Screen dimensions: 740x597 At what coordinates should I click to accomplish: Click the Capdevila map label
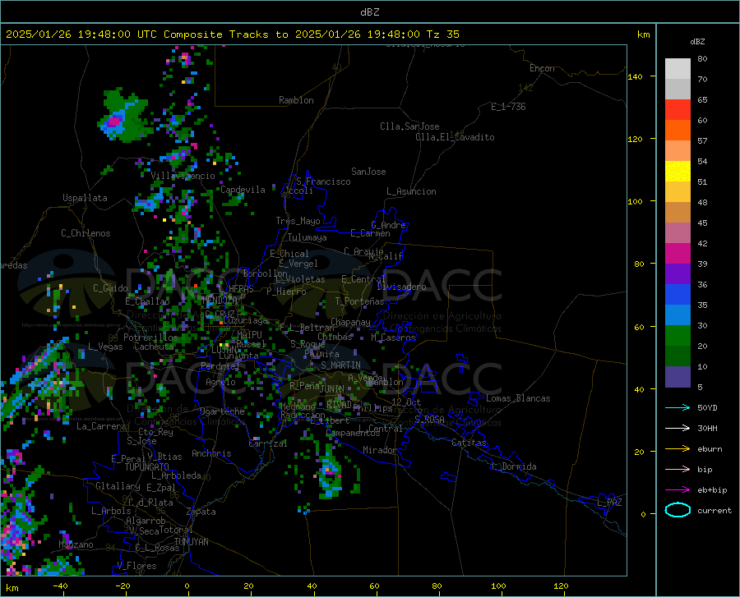tap(243, 190)
